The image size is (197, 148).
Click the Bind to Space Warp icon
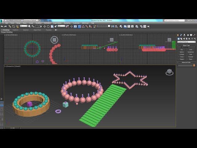click(17, 27)
